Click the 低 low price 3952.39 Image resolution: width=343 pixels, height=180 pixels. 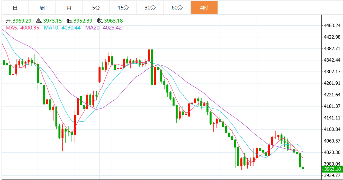click(x=83, y=21)
